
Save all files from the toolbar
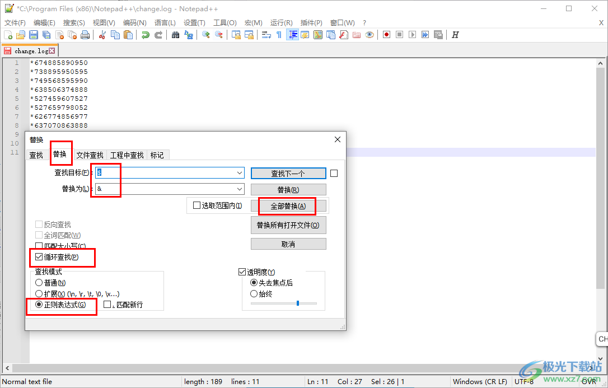point(46,35)
